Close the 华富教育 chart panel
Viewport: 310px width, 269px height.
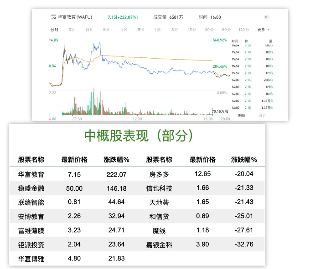point(266,17)
